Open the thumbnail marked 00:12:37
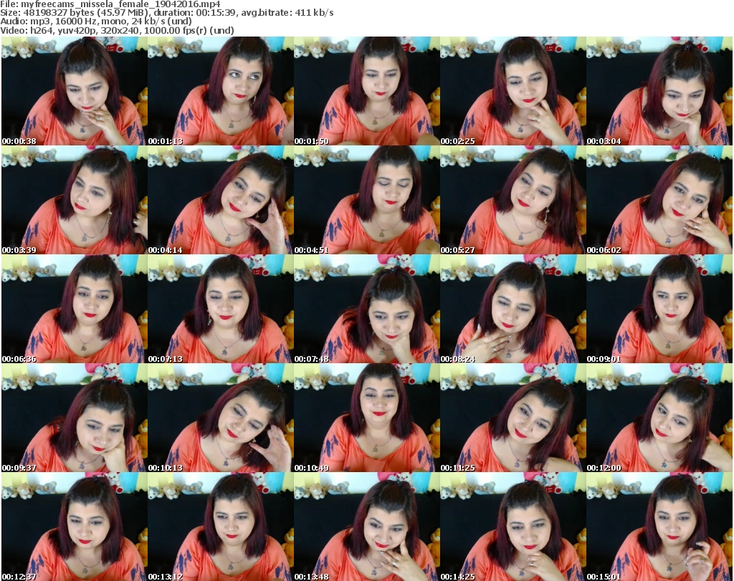The image size is (734, 581). (75, 527)
